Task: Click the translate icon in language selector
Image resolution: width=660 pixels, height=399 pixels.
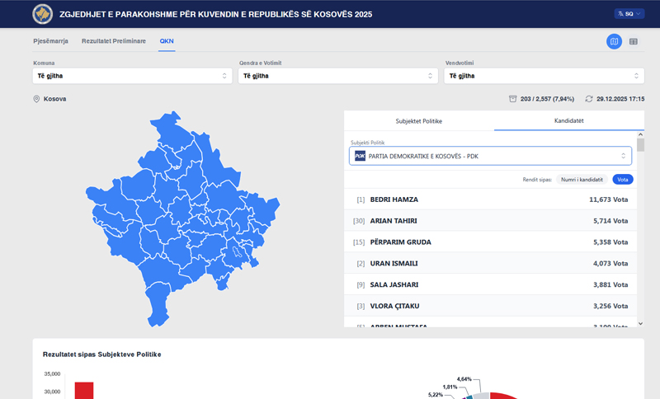Action: pyautogui.click(x=619, y=14)
